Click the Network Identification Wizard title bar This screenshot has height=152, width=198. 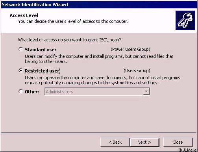[99, 5]
